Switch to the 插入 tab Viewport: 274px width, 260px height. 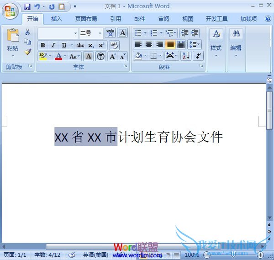(x=57, y=19)
